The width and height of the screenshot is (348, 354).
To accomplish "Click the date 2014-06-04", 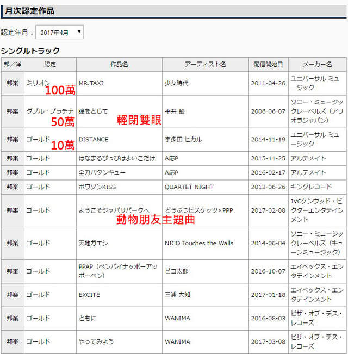I will click(x=268, y=243).
